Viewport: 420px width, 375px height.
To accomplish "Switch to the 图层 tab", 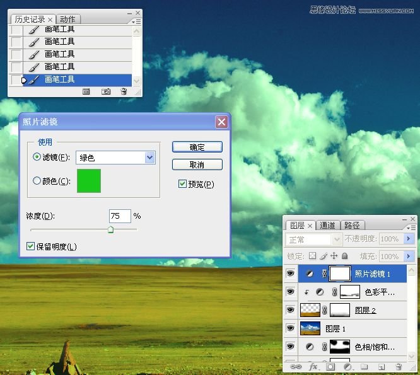I will 297,226.
